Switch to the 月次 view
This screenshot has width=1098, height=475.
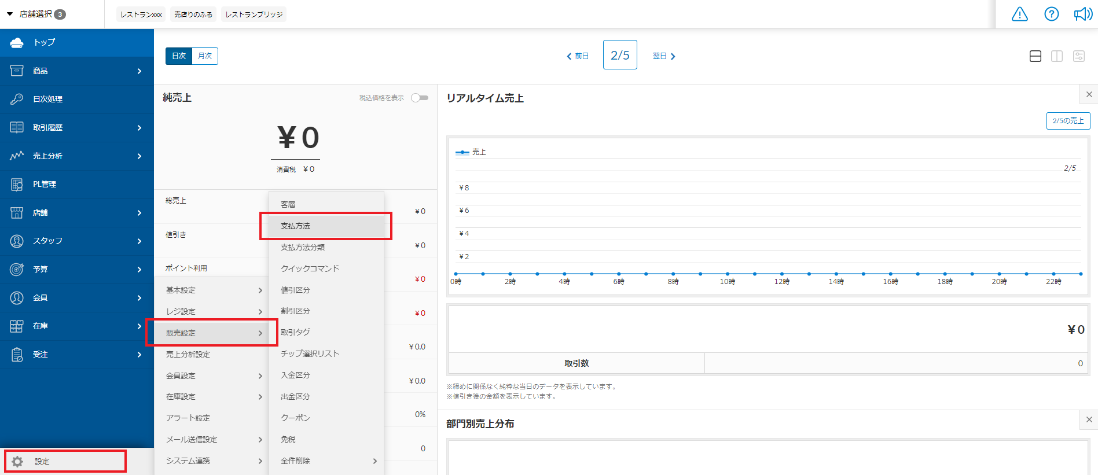click(205, 56)
